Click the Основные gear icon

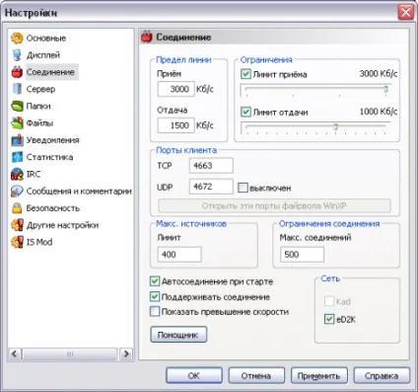click(x=17, y=39)
